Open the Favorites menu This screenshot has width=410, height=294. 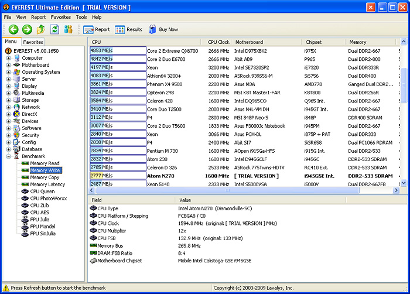pos(61,17)
